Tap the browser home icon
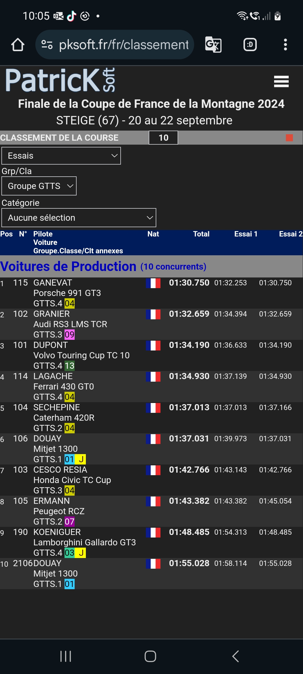 pyautogui.click(x=18, y=45)
